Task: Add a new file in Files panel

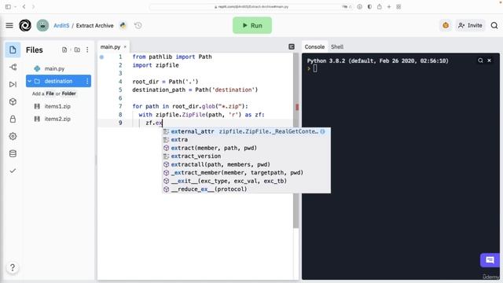Action: pos(64,50)
